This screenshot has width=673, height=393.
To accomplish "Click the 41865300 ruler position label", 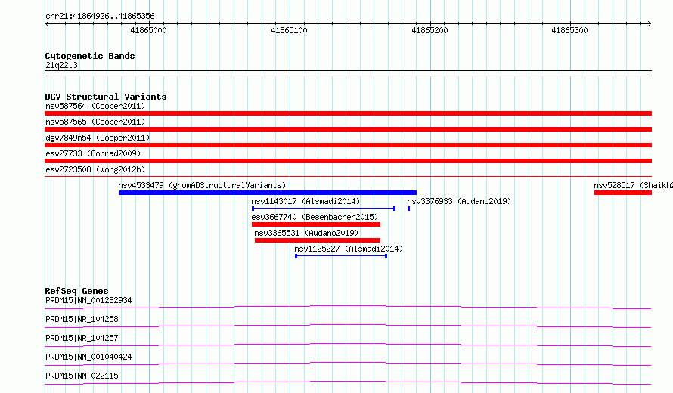I will [570, 30].
